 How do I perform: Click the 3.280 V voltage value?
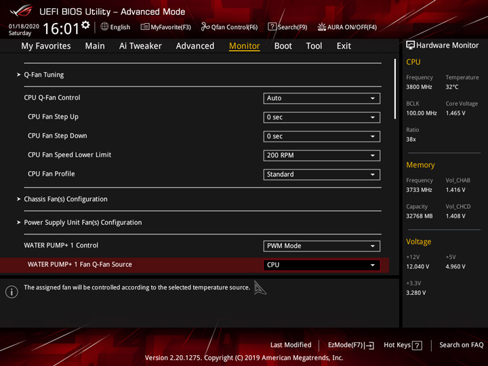click(x=415, y=293)
